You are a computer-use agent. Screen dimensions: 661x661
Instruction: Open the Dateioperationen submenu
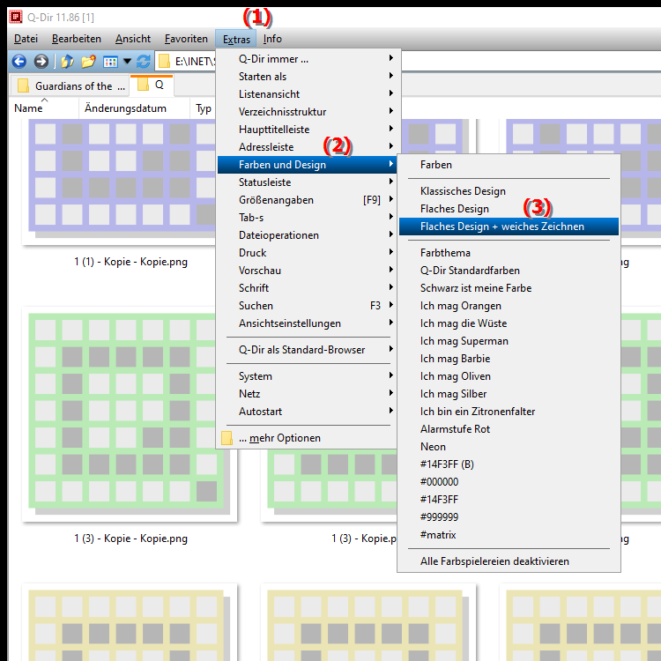[307, 235]
